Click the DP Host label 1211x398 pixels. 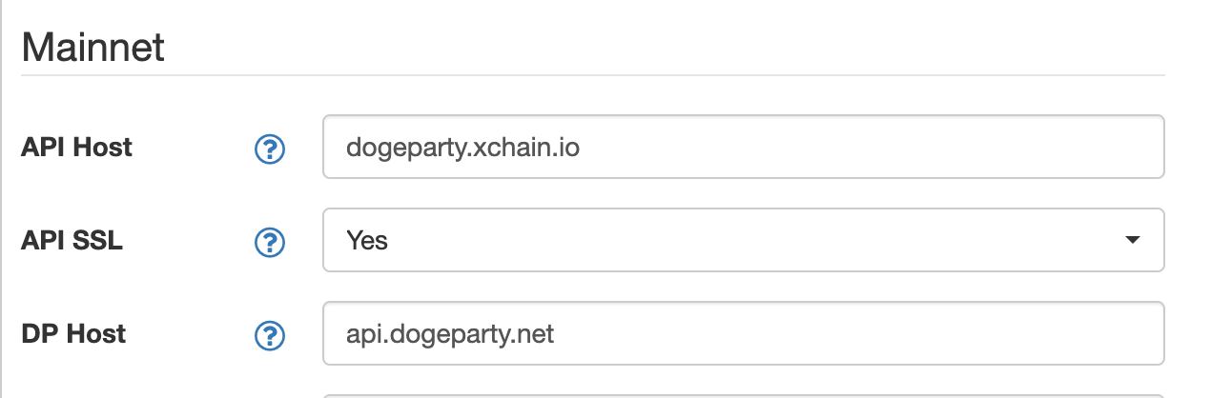(x=73, y=334)
